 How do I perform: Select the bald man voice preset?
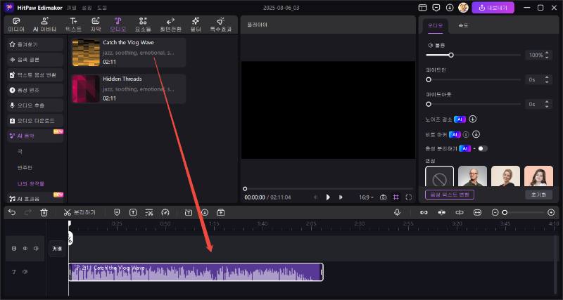[x=472, y=176]
